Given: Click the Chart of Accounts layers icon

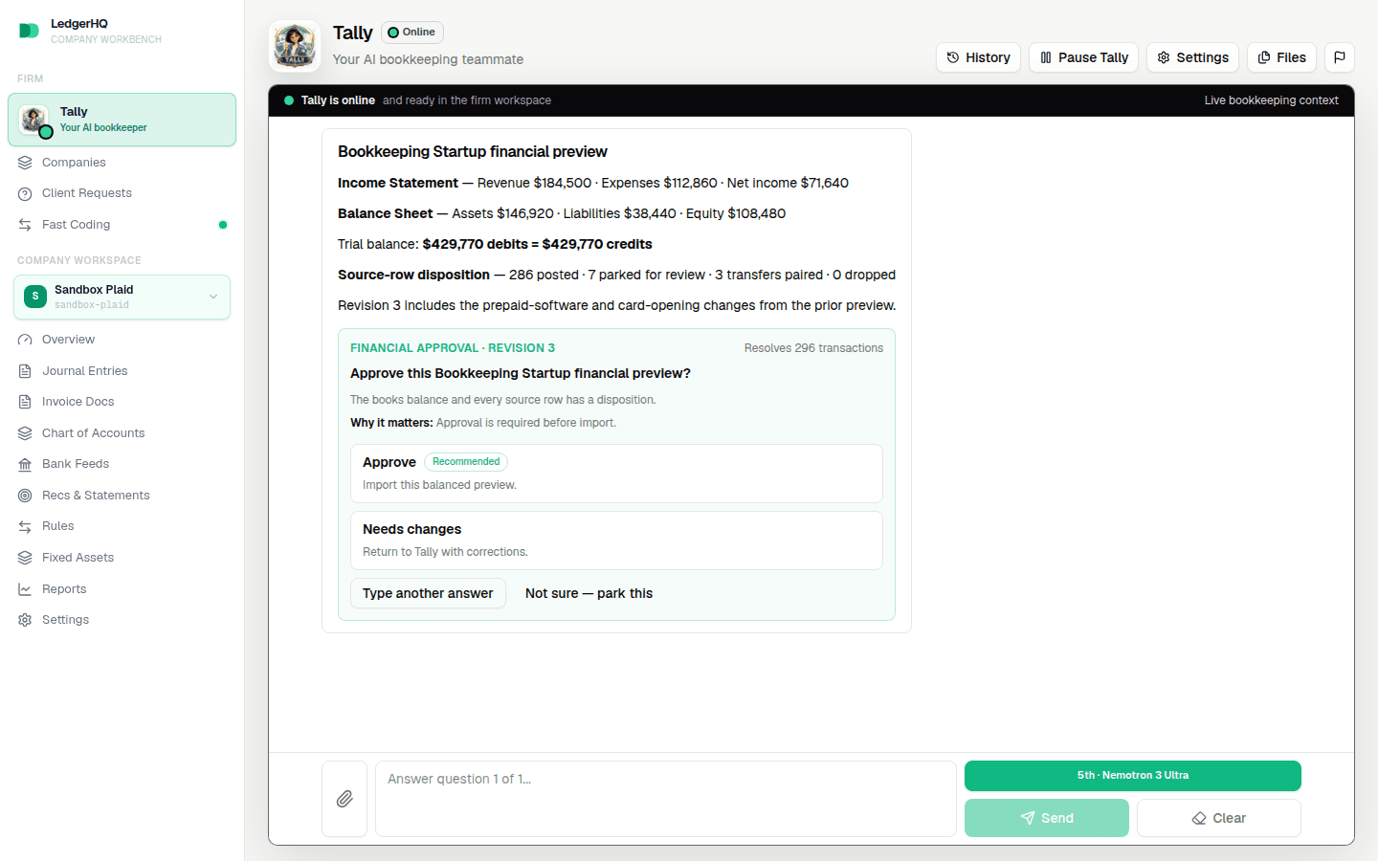Looking at the screenshot, I should (25, 433).
